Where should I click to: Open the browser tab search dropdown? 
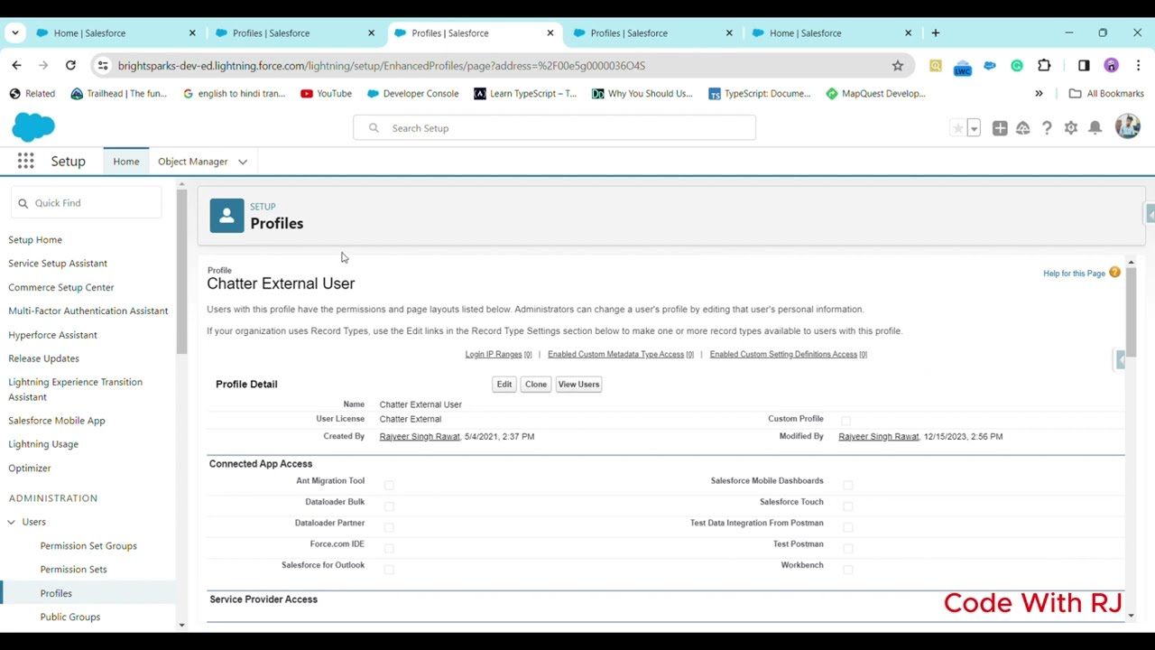coord(15,32)
